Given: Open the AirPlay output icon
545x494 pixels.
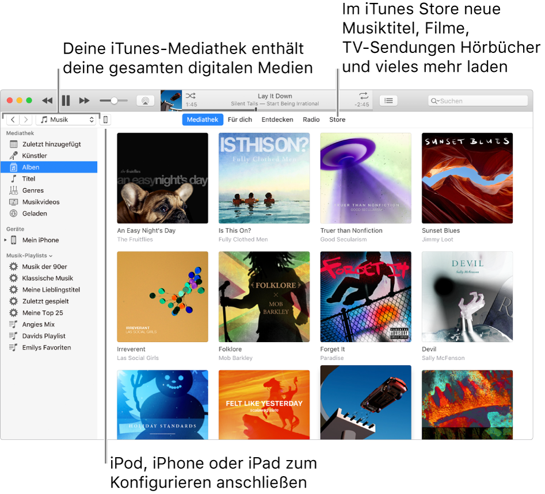Looking at the screenshot, I should point(145,101).
